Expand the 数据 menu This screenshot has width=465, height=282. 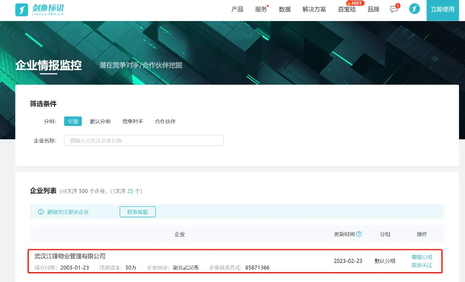click(x=285, y=9)
